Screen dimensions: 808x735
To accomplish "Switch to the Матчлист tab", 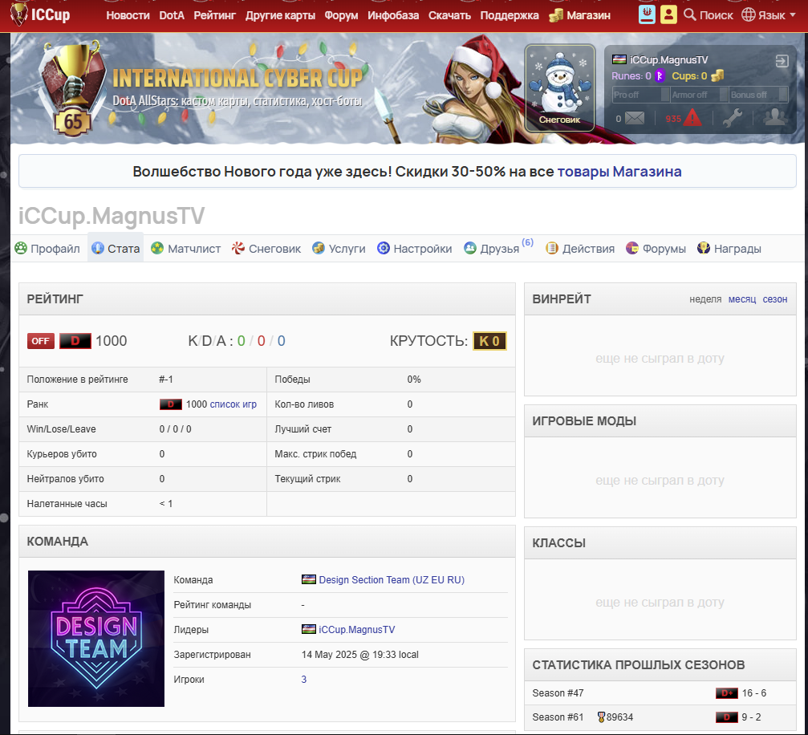I will pos(185,249).
